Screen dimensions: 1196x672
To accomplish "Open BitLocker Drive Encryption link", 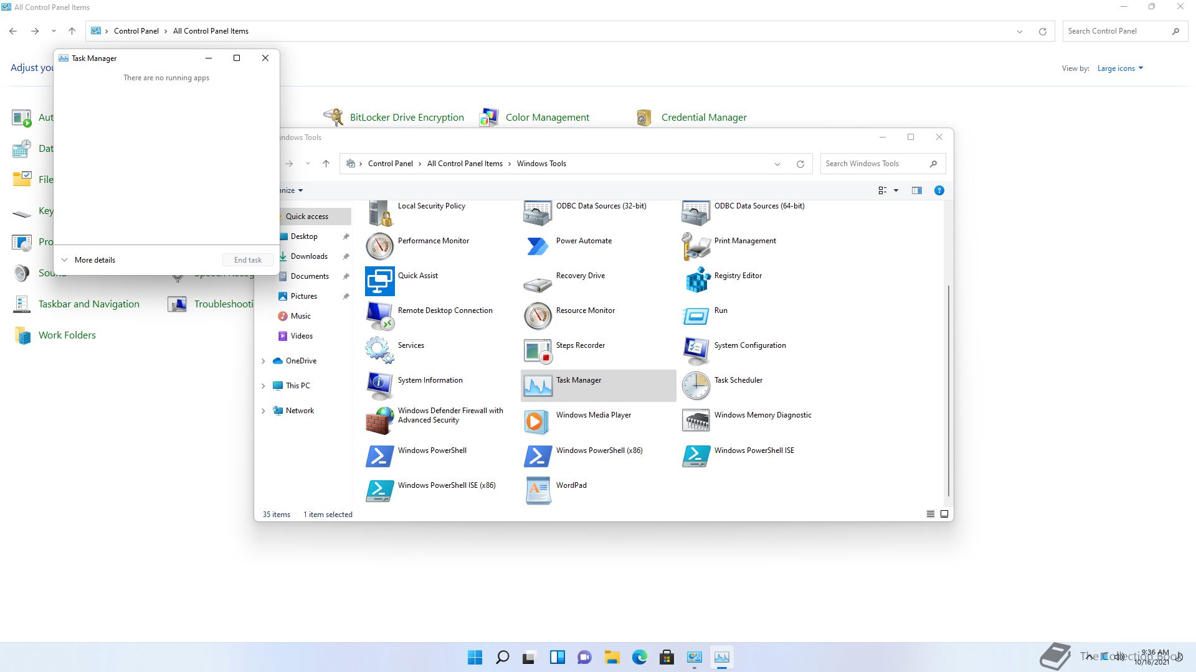I will [407, 117].
